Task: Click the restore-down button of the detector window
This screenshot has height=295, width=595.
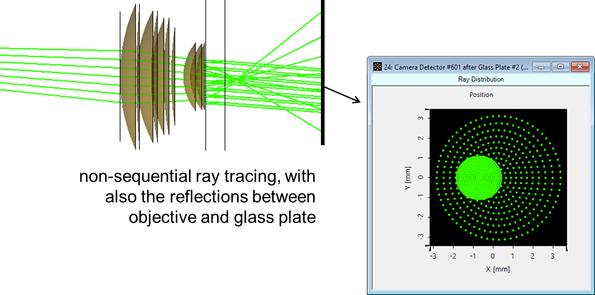Action: click(x=561, y=66)
